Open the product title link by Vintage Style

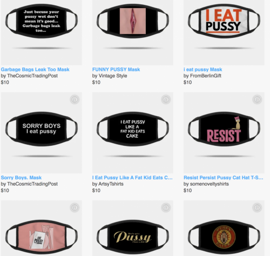pos(116,70)
